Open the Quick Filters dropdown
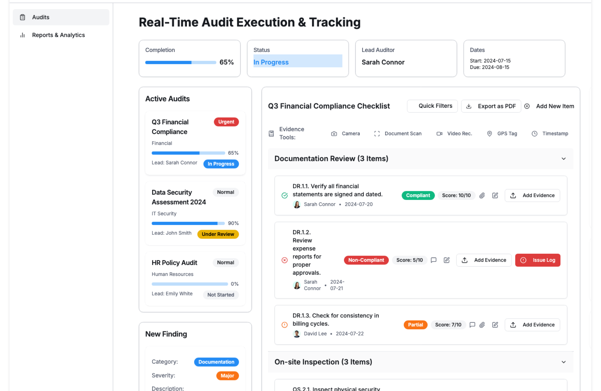The width and height of the screenshot is (601, 391). (x=432, y=106)
